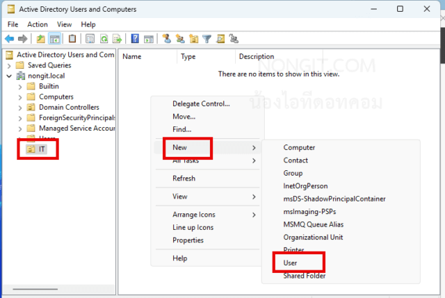Click the funnel Filter Options icon
This screenshot has height=298, width=445.
pos(207,39)
